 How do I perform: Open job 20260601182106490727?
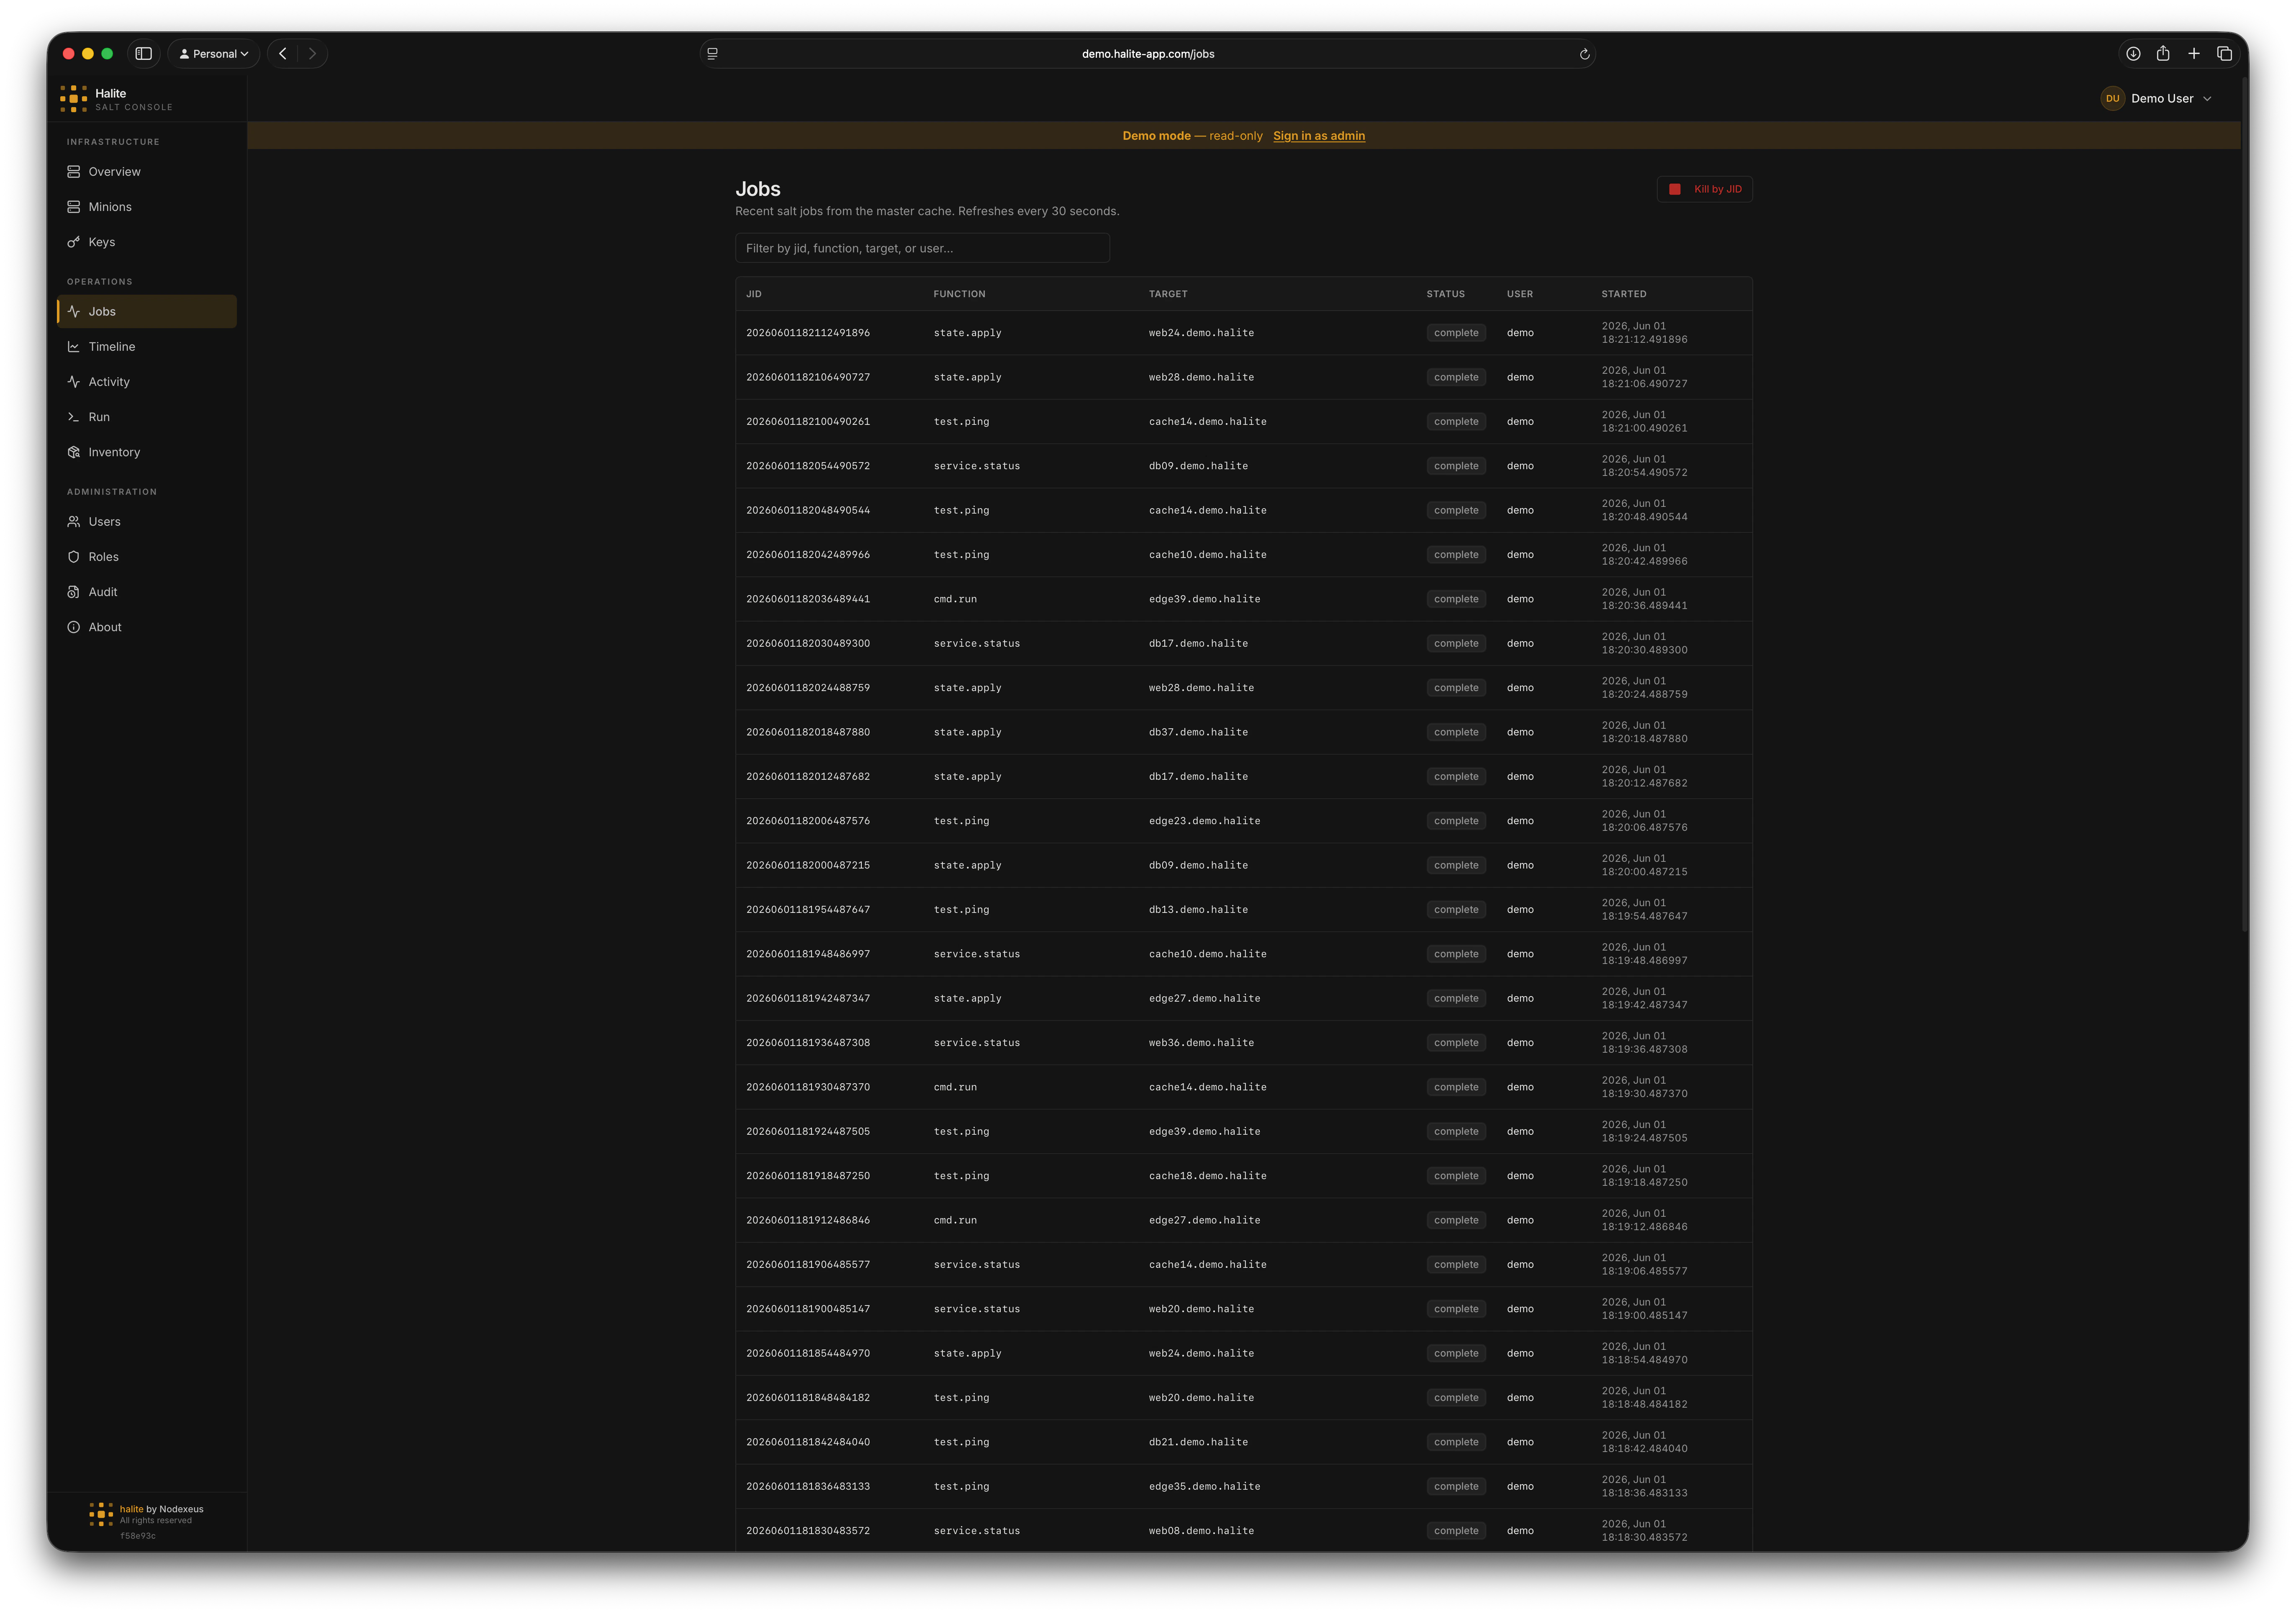click(808, 377)
